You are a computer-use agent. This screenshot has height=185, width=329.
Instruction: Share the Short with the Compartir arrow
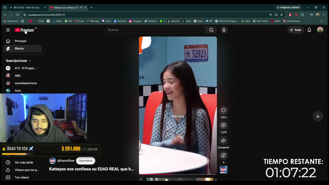tap(223, 141)
